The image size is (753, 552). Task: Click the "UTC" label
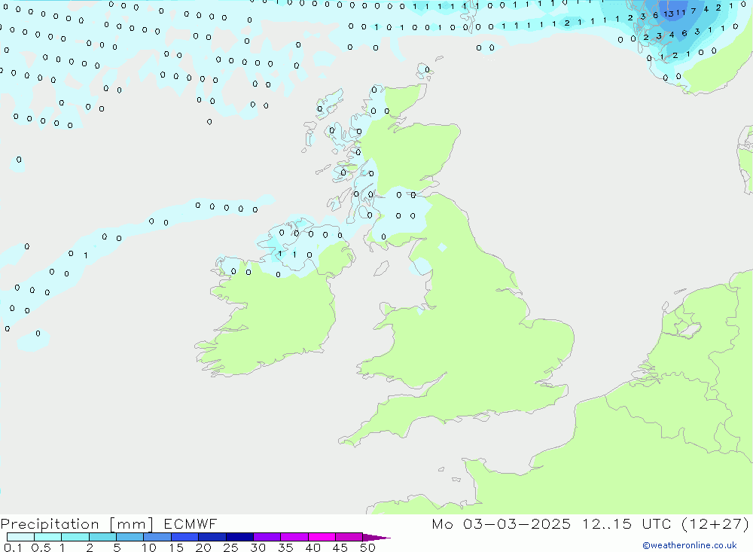pyautogui.click(x=657, y=523)
